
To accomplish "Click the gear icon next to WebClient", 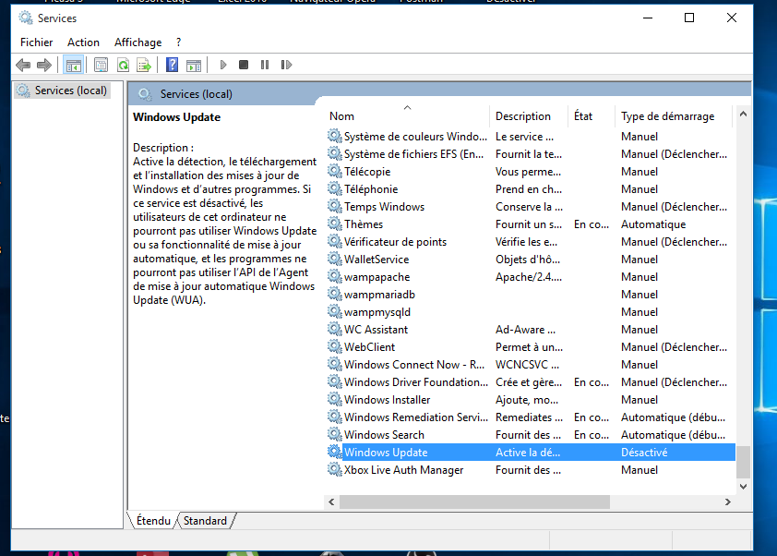I will [335, 346].
